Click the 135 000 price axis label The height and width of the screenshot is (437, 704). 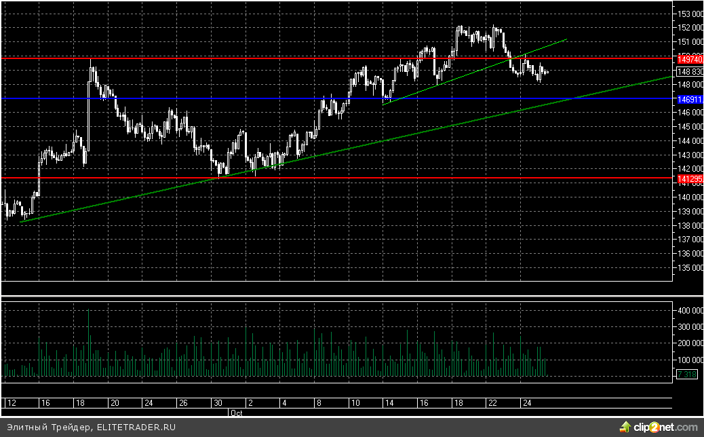pyautogui.click(x=690, y=267)
